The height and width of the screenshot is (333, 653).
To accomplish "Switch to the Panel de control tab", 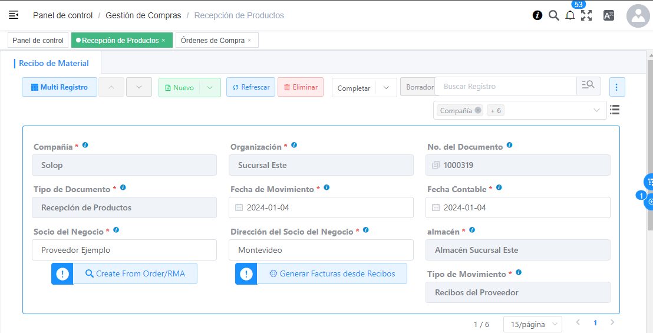I will (x=38, y=40).
